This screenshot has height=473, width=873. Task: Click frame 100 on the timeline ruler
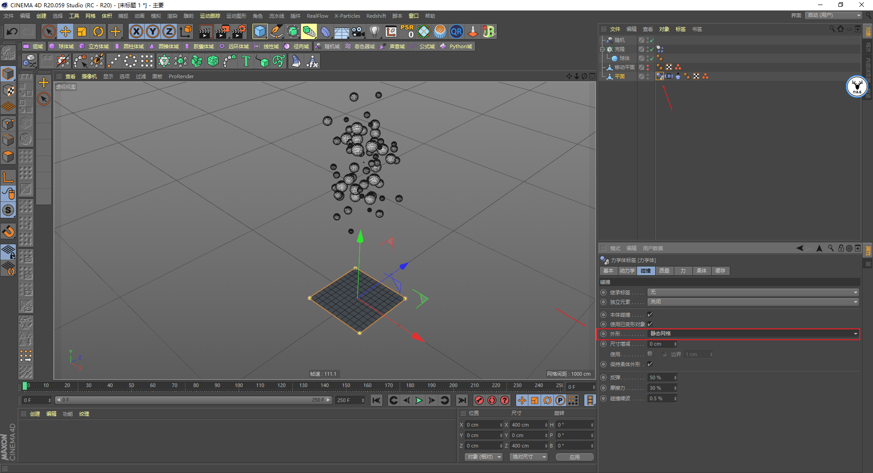click(239, 386)
